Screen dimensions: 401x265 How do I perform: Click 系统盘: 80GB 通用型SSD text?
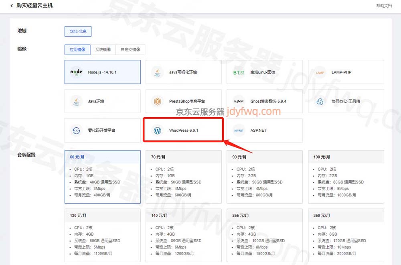click(178, 241)
